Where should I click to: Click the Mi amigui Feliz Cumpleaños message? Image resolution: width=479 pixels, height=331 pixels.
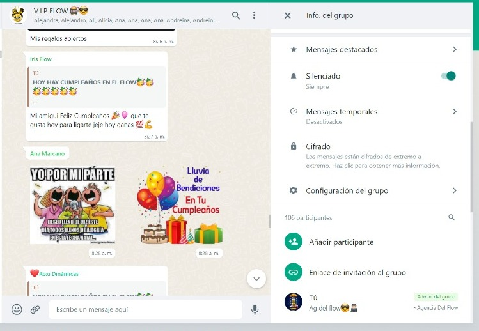click(x=91, y=120)
